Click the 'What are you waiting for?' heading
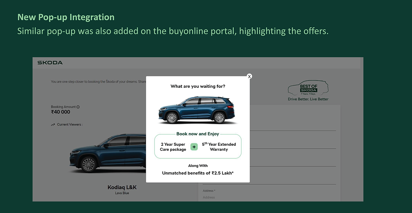The height and width of the screenshot is (213, 412). coord(198,86)
